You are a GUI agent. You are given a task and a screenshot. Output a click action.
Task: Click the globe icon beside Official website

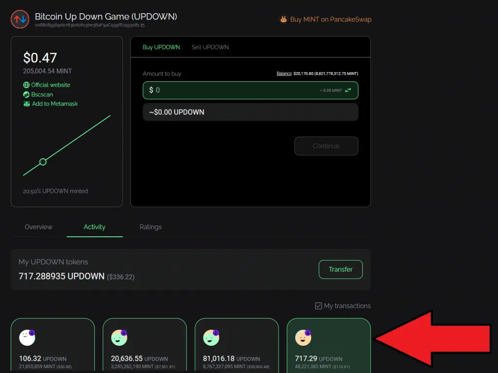click(26, 85)
